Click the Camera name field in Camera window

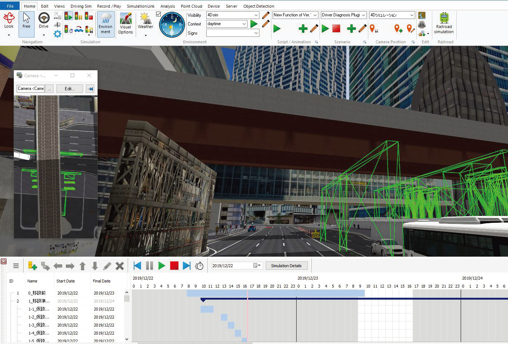(31, 88)
